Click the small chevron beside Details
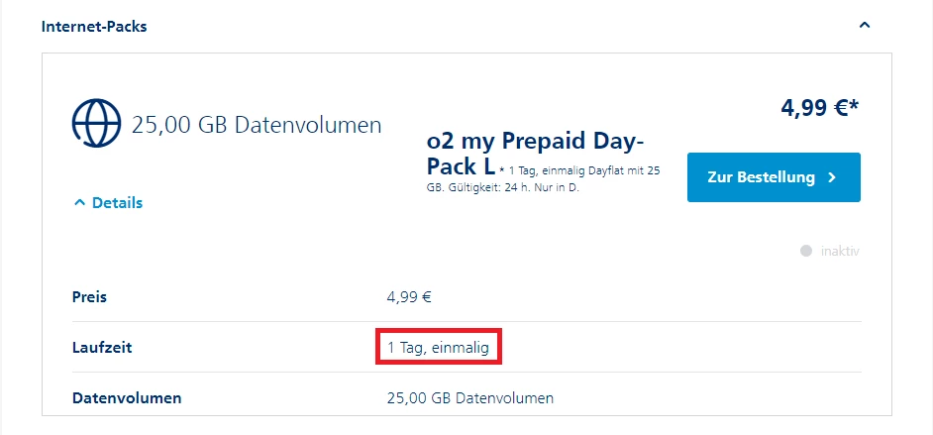This screenshot has height=435, width=933. [79, 202]
